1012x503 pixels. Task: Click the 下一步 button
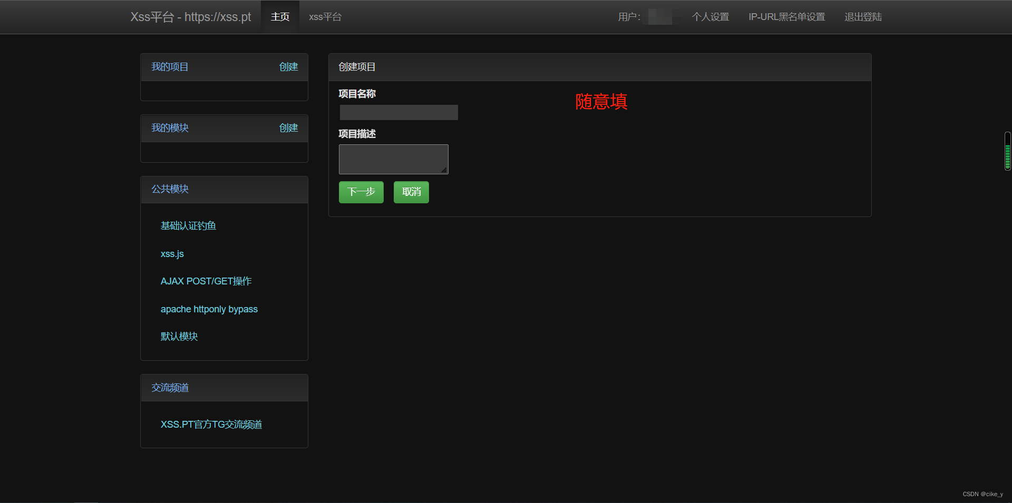[361, 192]
